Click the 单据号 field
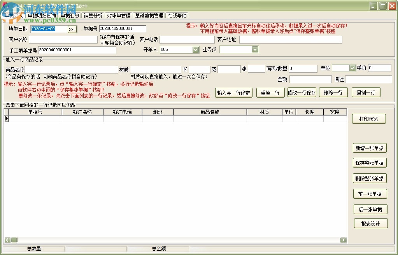The image size is (398, 255). click(x=123, y=29)
